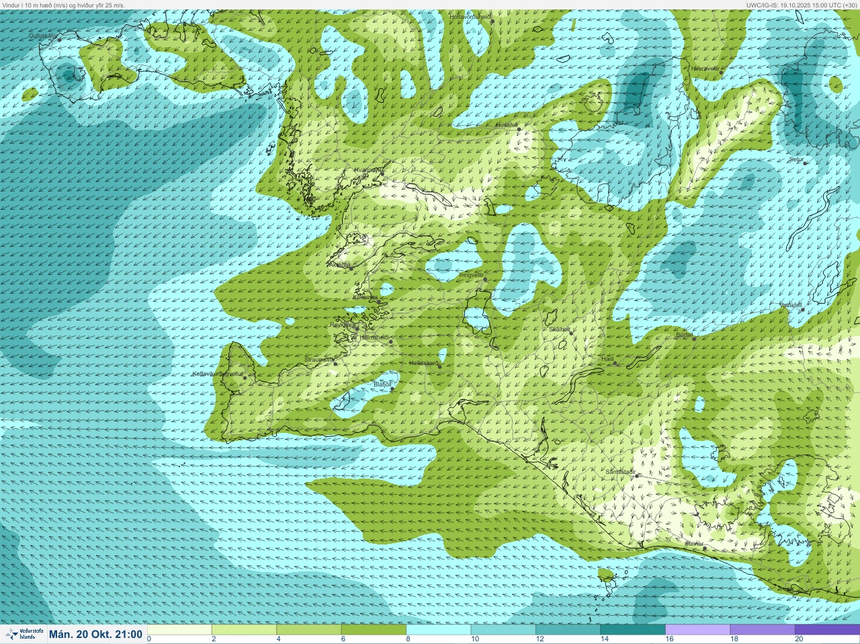Image resolution: width=860 pixels, height=644 pixels.
Task: Click the Búrfell station marker
Action: 694,338
